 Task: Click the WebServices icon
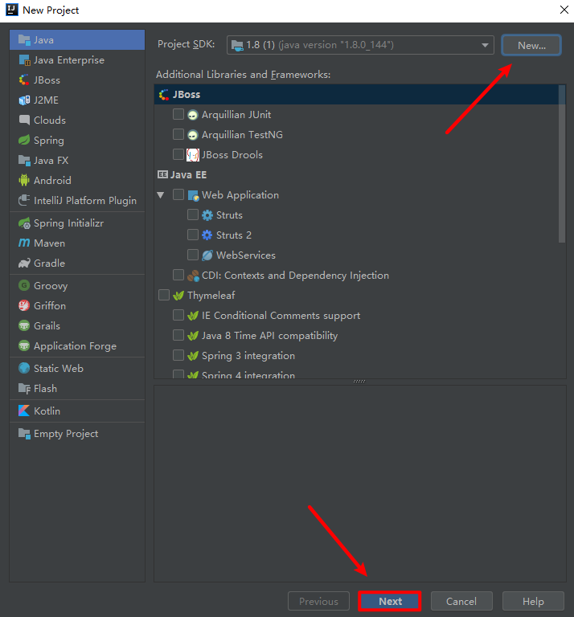[x=207, y=255]
